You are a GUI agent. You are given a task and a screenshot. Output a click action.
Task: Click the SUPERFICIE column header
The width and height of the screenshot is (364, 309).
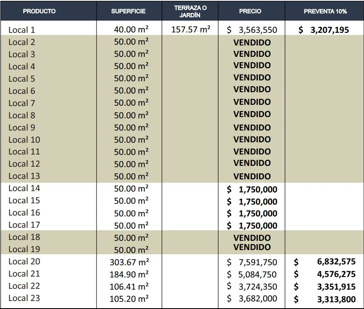(x=128, y=11)
